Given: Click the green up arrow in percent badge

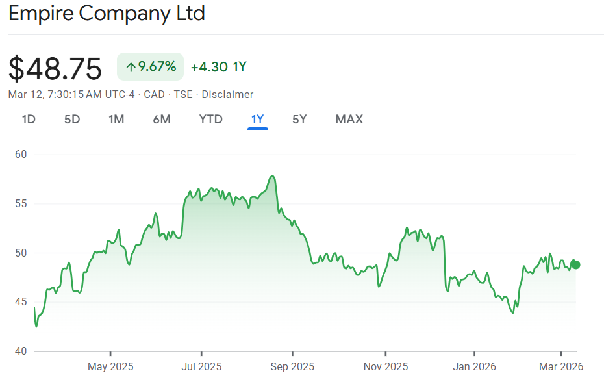Looking at the screenshot, I should (131, 67).
